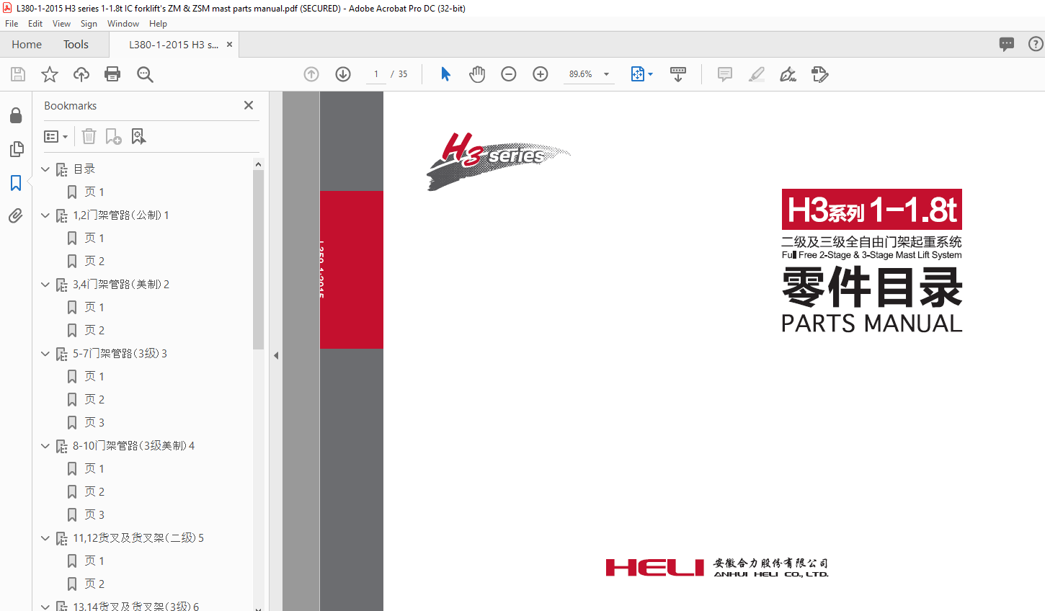Screen dimensions: 1045x611
Task: Select 页 2 under 1,2门架管路(公制) 1
Action: (94, 262)
